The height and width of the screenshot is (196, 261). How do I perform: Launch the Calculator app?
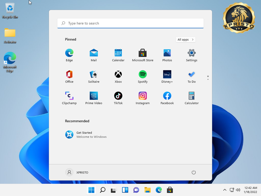pos(192,98)
